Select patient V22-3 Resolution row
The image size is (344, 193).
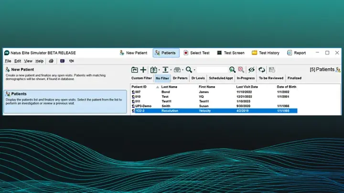point(214,111)
